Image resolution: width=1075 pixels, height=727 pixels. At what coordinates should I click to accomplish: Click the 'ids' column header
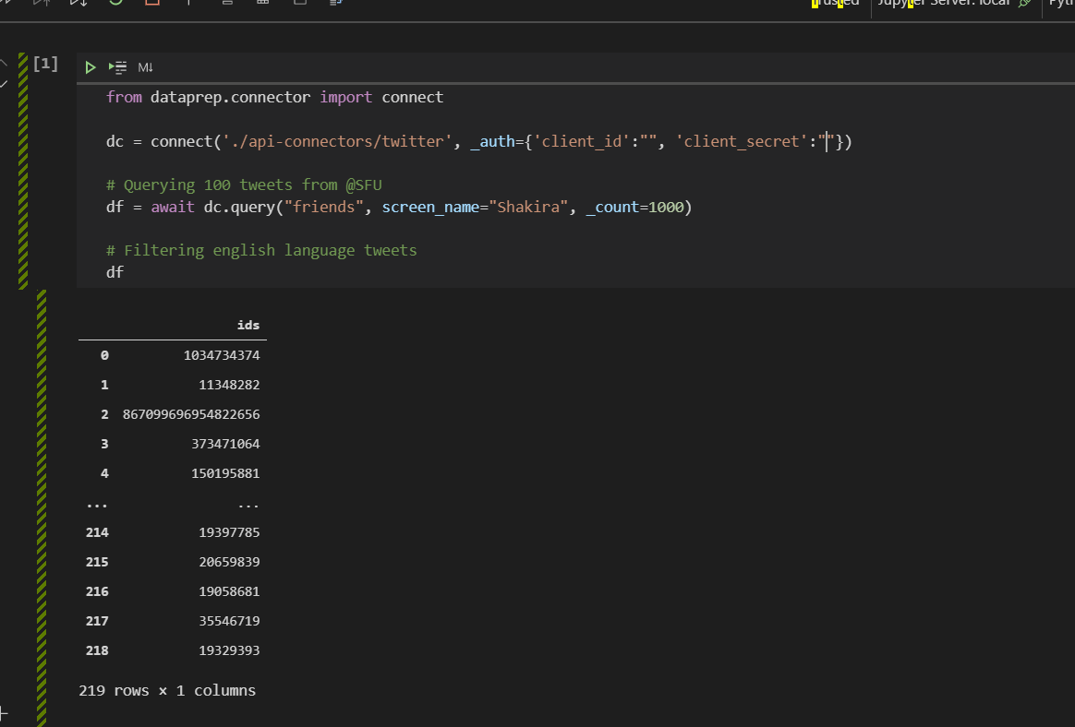coord(248,325)
